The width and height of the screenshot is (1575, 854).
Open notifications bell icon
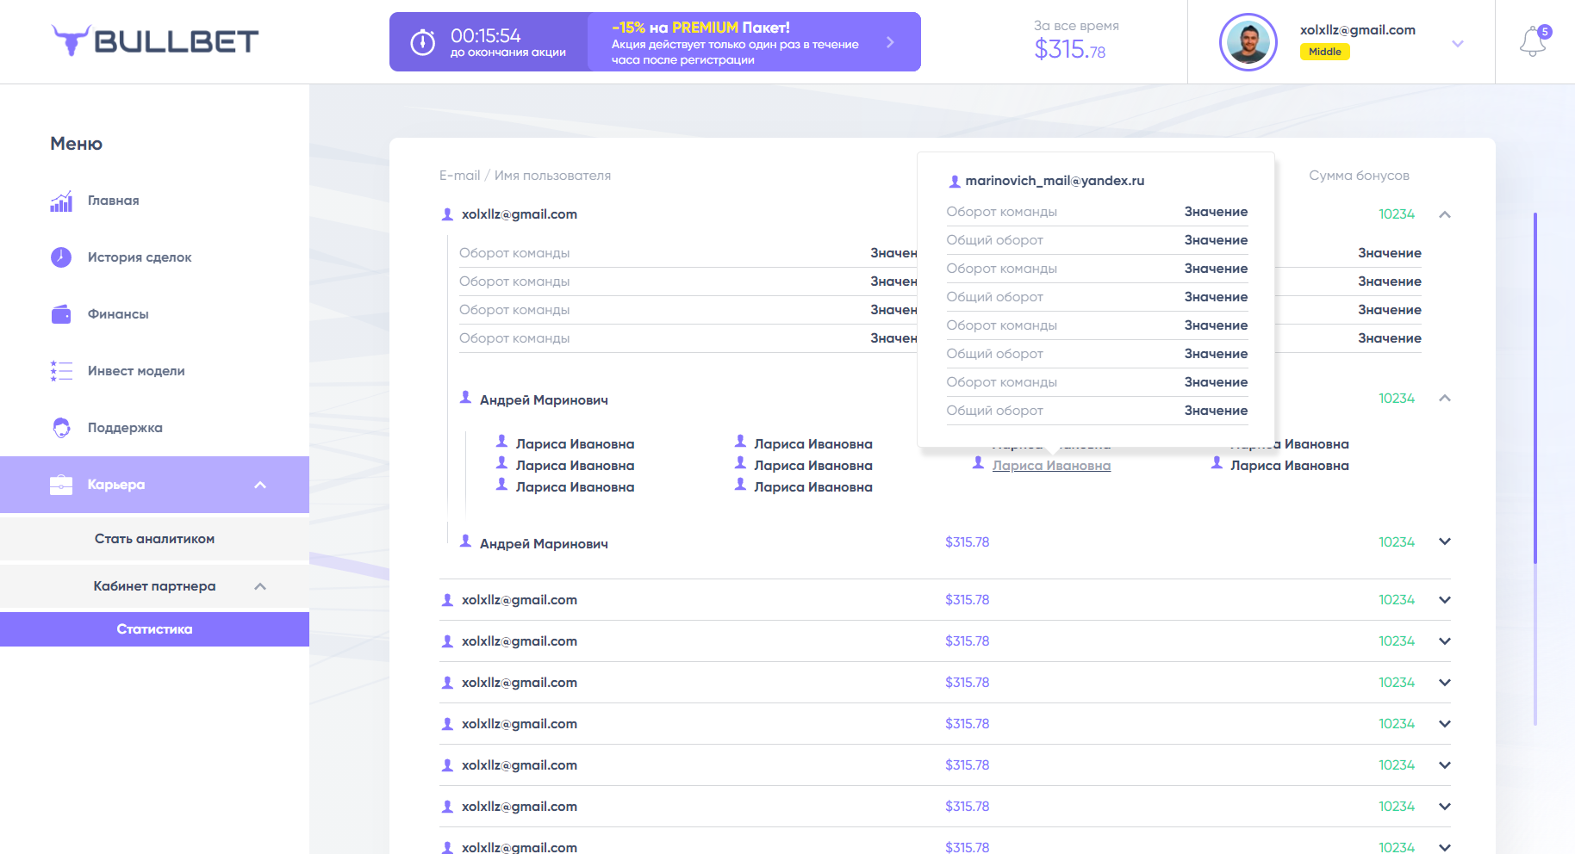tap(1533, 41)
